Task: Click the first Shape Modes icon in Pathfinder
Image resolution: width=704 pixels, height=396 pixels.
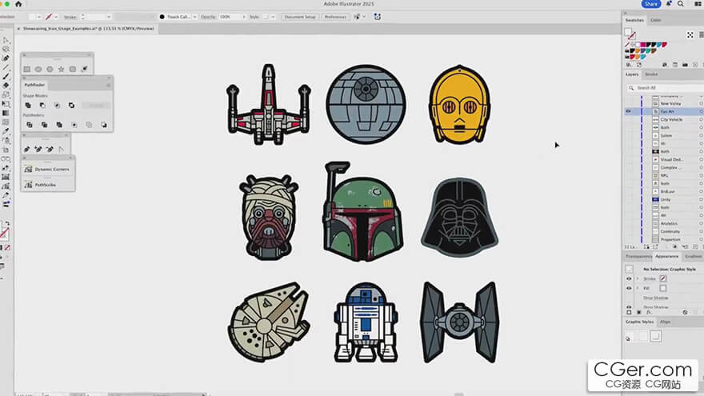Action: [x=27, y=105]
